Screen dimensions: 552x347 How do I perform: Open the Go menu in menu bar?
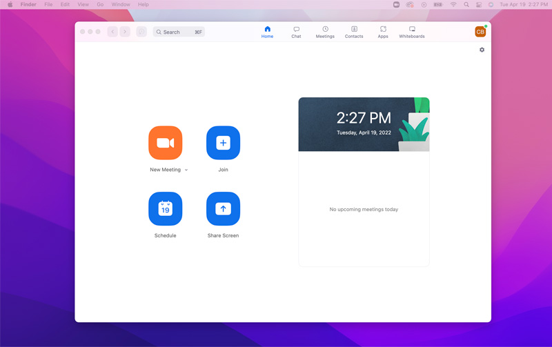point(100,5)
